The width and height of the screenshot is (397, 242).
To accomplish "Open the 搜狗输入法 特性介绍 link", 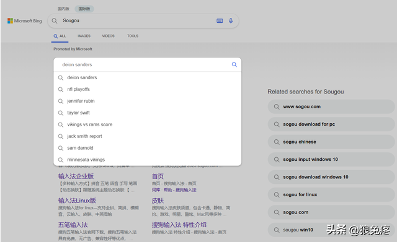I will coord(179,225).
